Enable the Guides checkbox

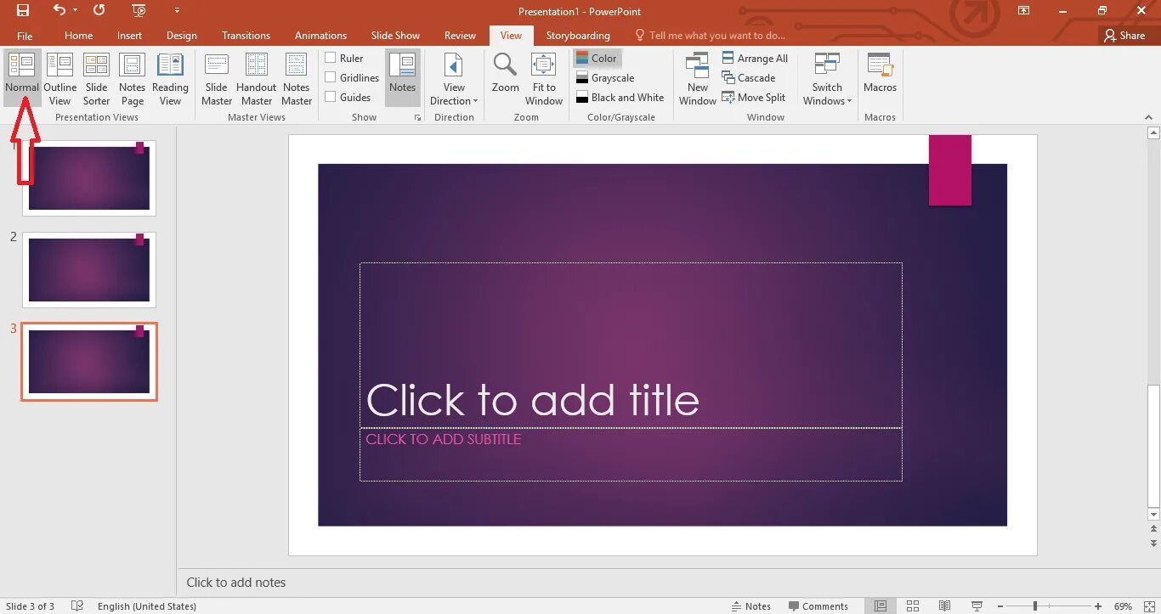click(x=348, y=98)
